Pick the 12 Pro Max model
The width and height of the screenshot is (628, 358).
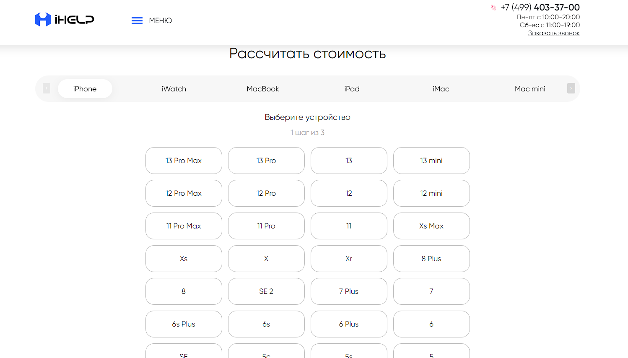click(x=184, y=193)
